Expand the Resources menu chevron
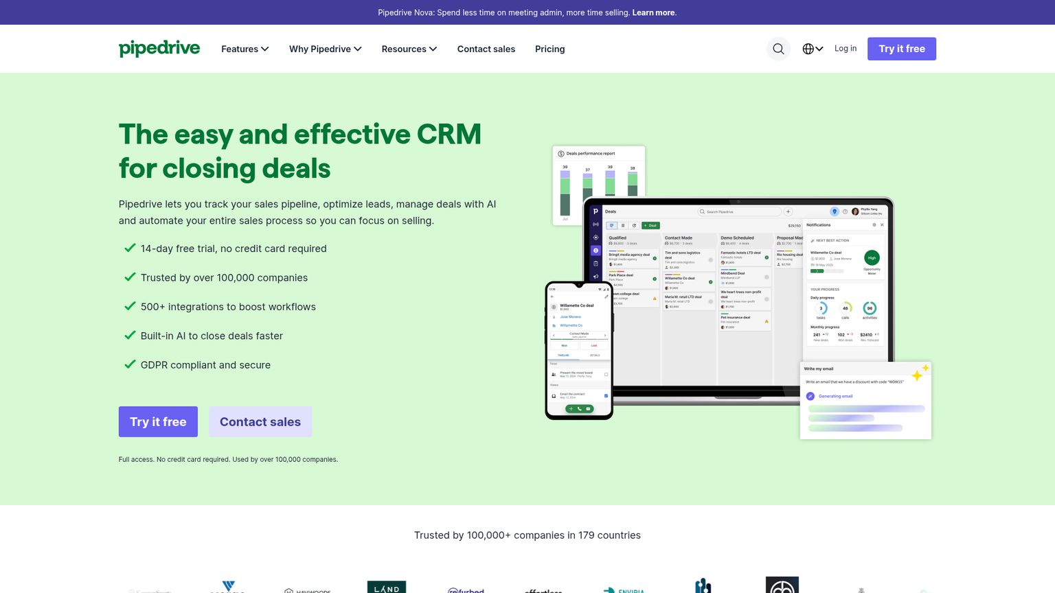 click(x=433, y=49)
